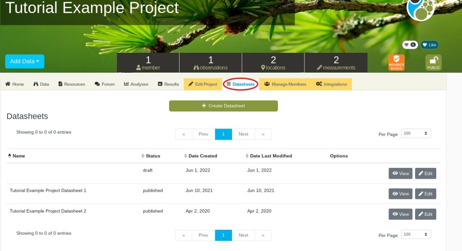Open the Manage Members tab
The height and width of the screenshot is (251, 462).
tap(285, 84)
